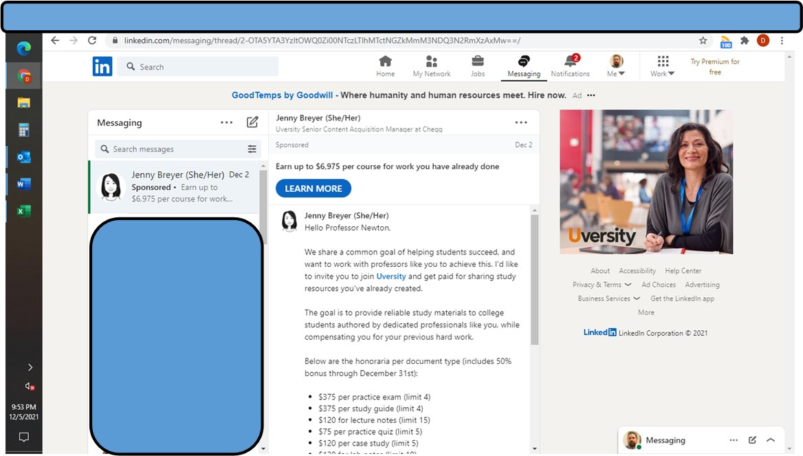Reload the page
803x456 pixels.
[x=92, y=41]
